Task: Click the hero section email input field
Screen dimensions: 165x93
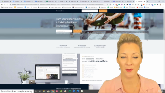Action: (64, 31)
